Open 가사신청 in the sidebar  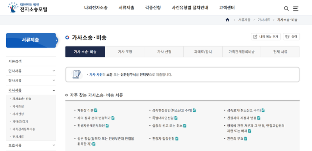point(18,114)
